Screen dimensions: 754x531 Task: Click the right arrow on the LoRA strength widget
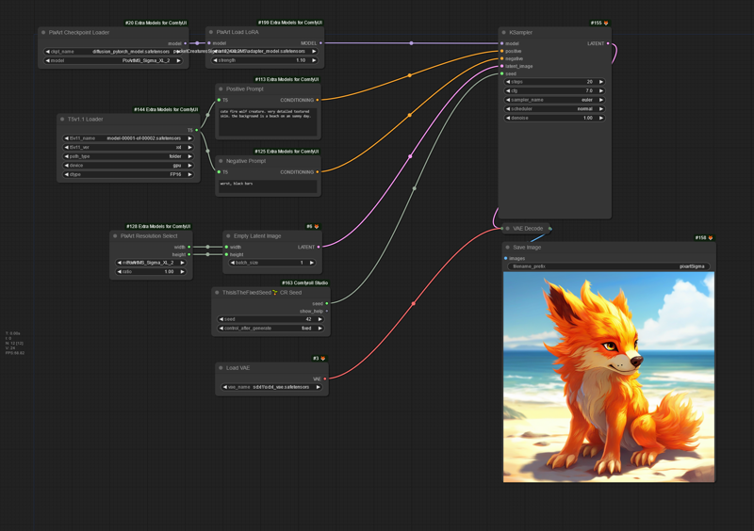(314, 60)
